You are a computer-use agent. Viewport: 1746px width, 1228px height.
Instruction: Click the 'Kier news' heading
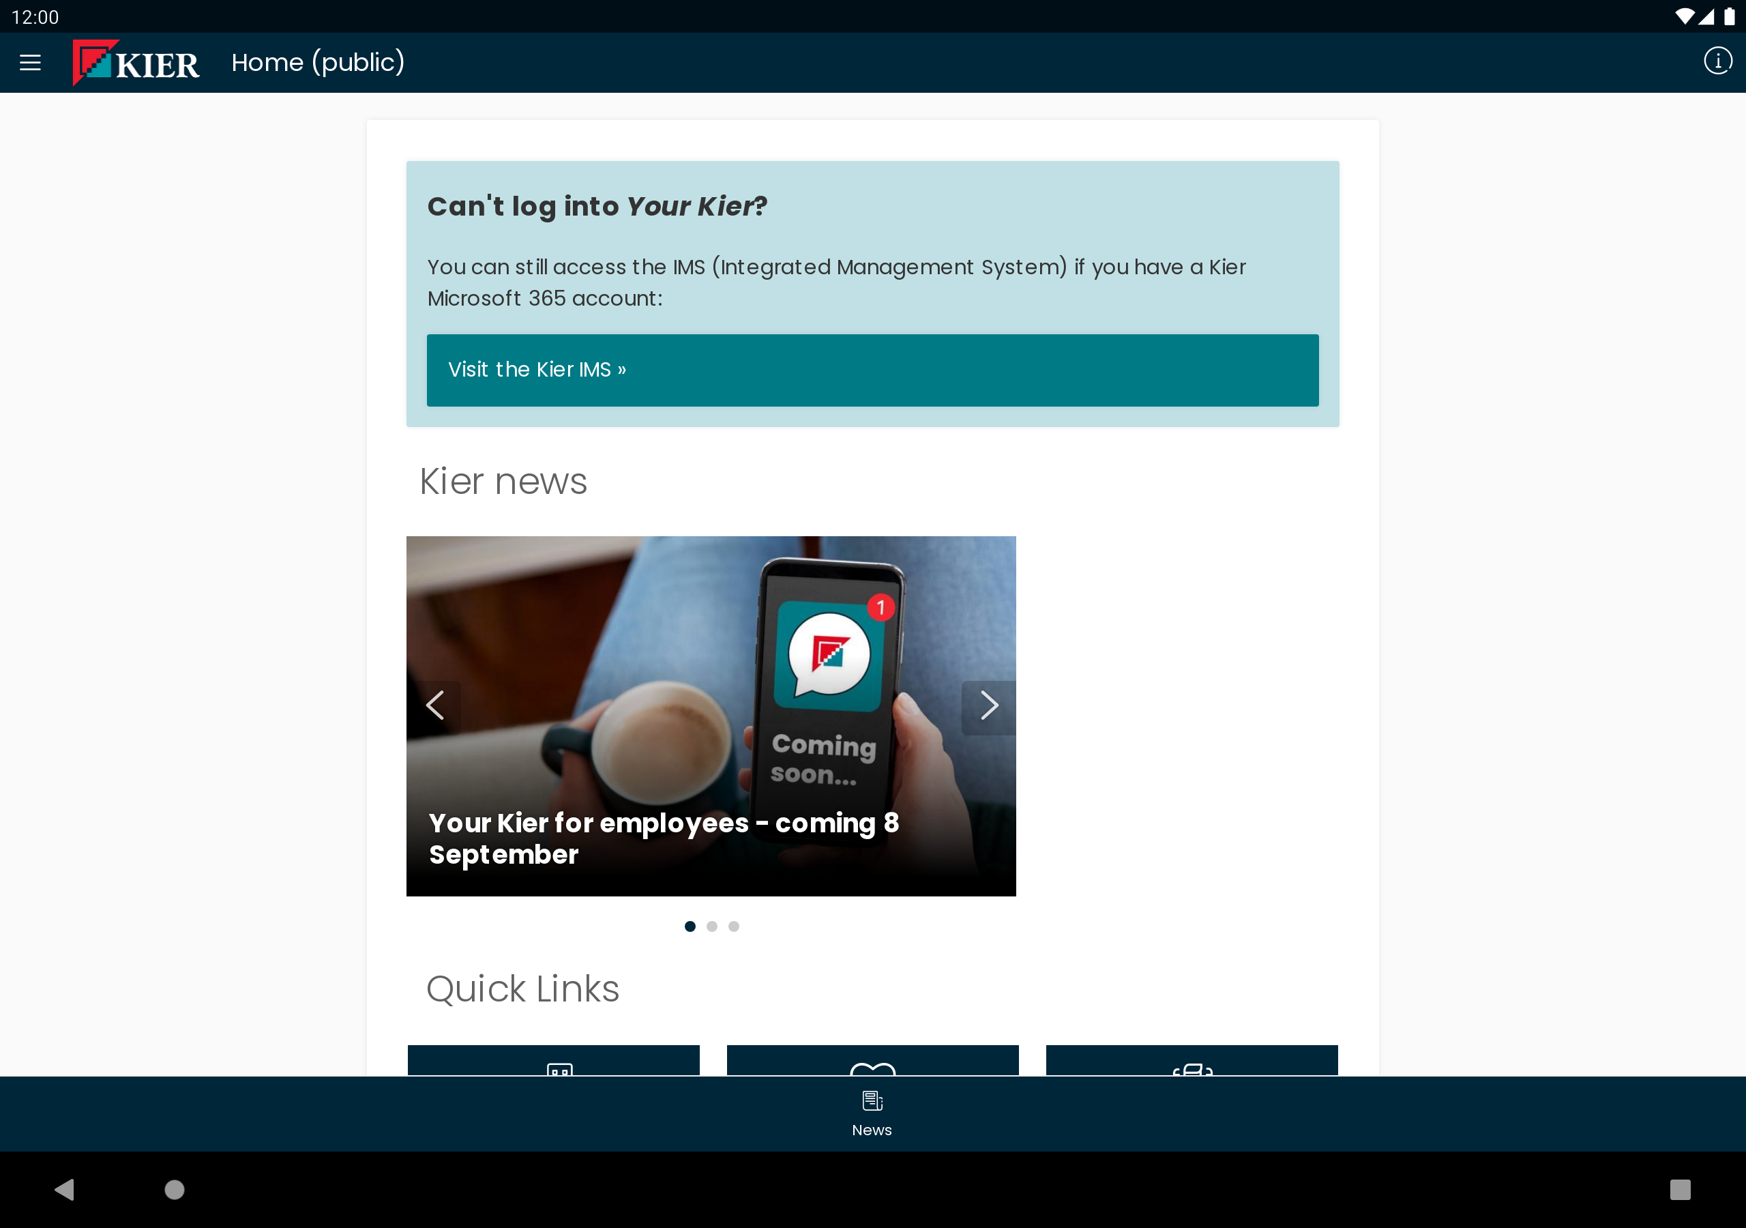pyautogui.click(x=503, y=482)
